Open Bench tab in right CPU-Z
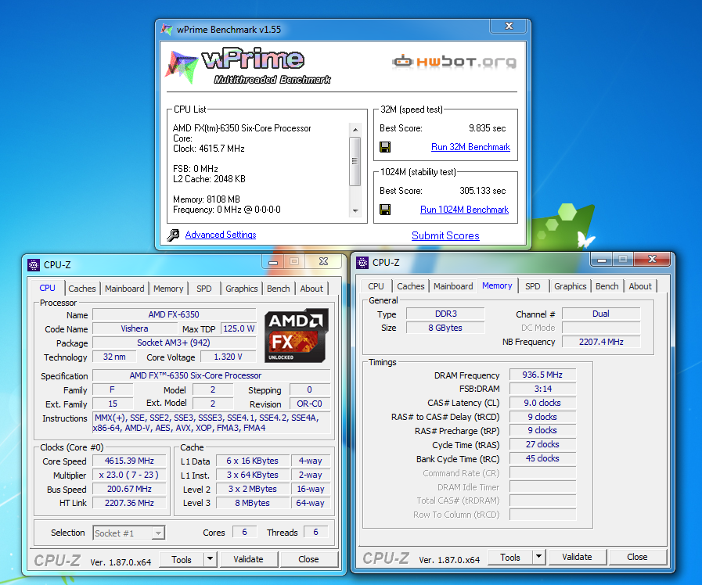Image resolution: width=702 pixels, height=585 pixels. tap(607, 286)
